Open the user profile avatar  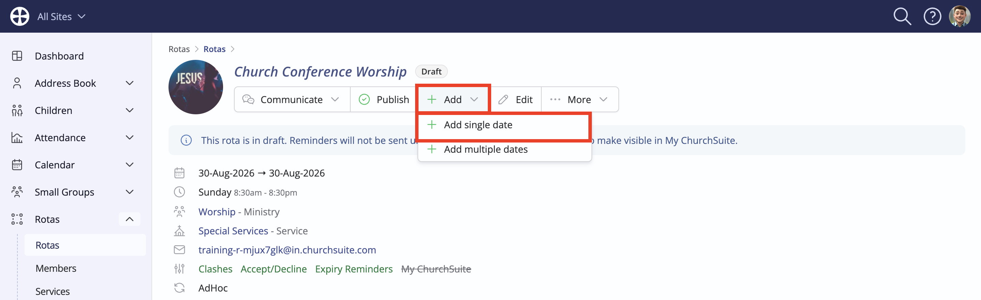tap(959, 16)
